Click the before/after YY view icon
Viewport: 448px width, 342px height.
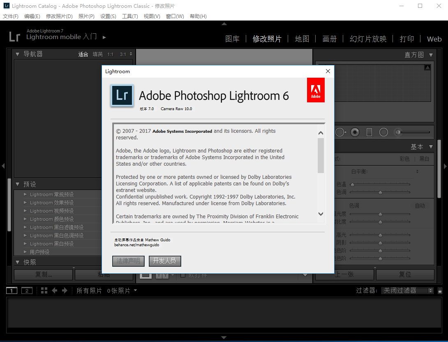tap(162, 275)
